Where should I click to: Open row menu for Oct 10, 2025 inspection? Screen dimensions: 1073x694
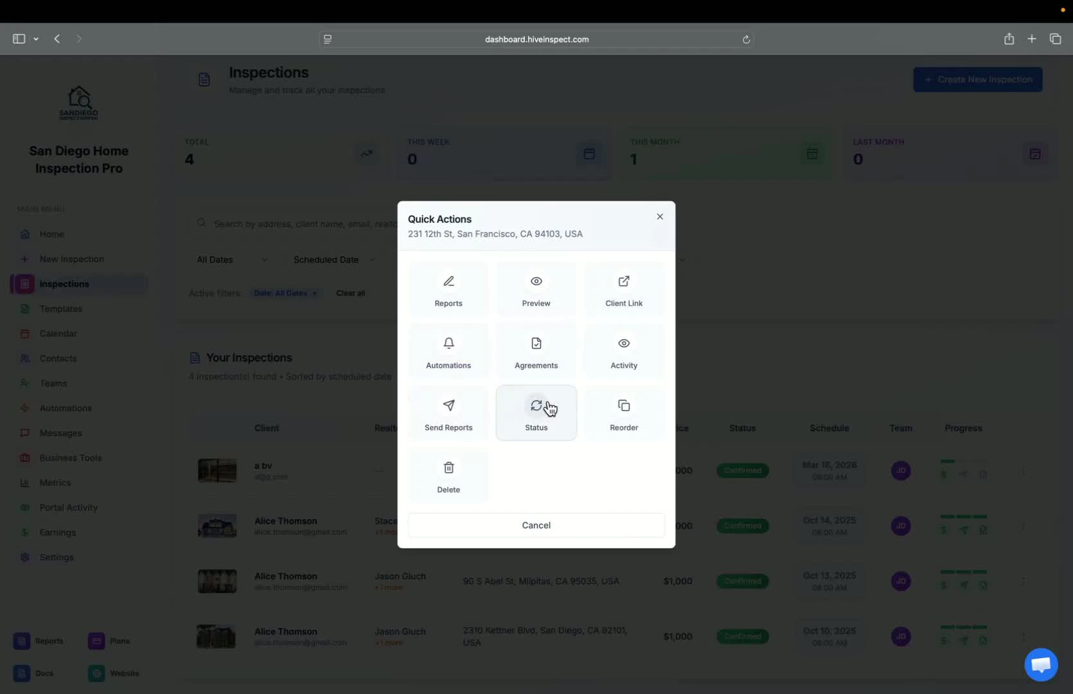tap(1024, 636)
